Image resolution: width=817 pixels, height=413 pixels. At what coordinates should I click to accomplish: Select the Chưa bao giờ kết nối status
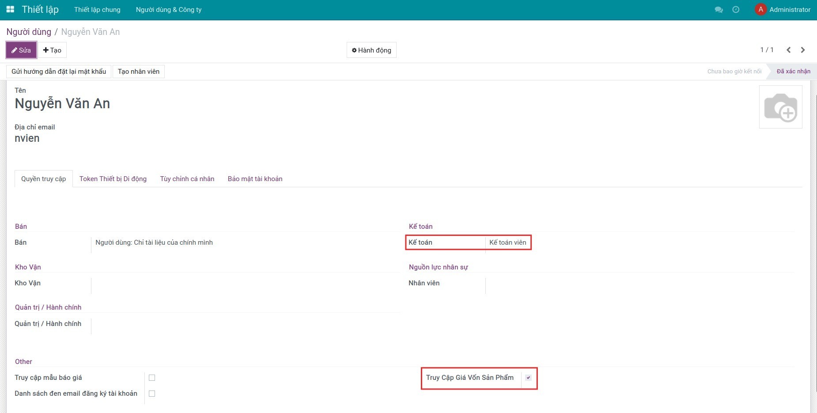734,72
